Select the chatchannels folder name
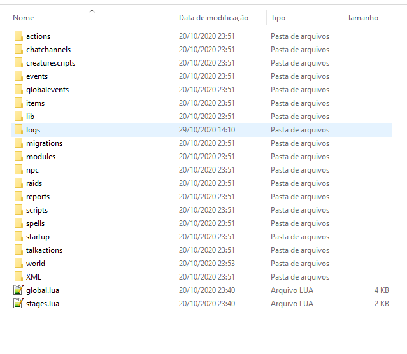Viewport: 407px width, 354px height. (48, 49)
